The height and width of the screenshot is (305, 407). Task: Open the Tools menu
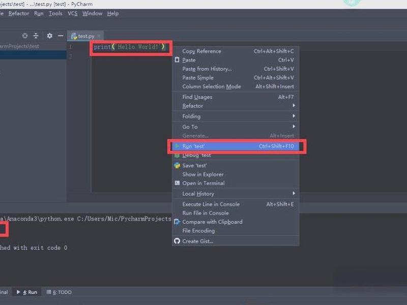coord(55,14)
